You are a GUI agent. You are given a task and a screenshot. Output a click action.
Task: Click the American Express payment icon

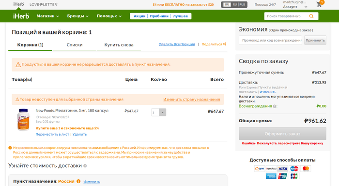[x=271, y=176]
